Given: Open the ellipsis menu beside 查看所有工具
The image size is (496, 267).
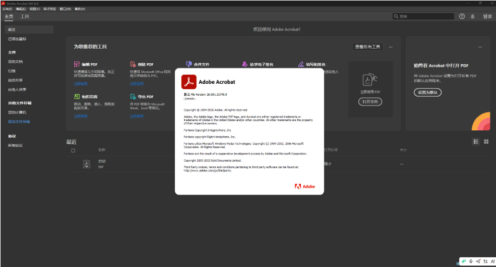Looking at the screenshot, I should click(390, 47).
